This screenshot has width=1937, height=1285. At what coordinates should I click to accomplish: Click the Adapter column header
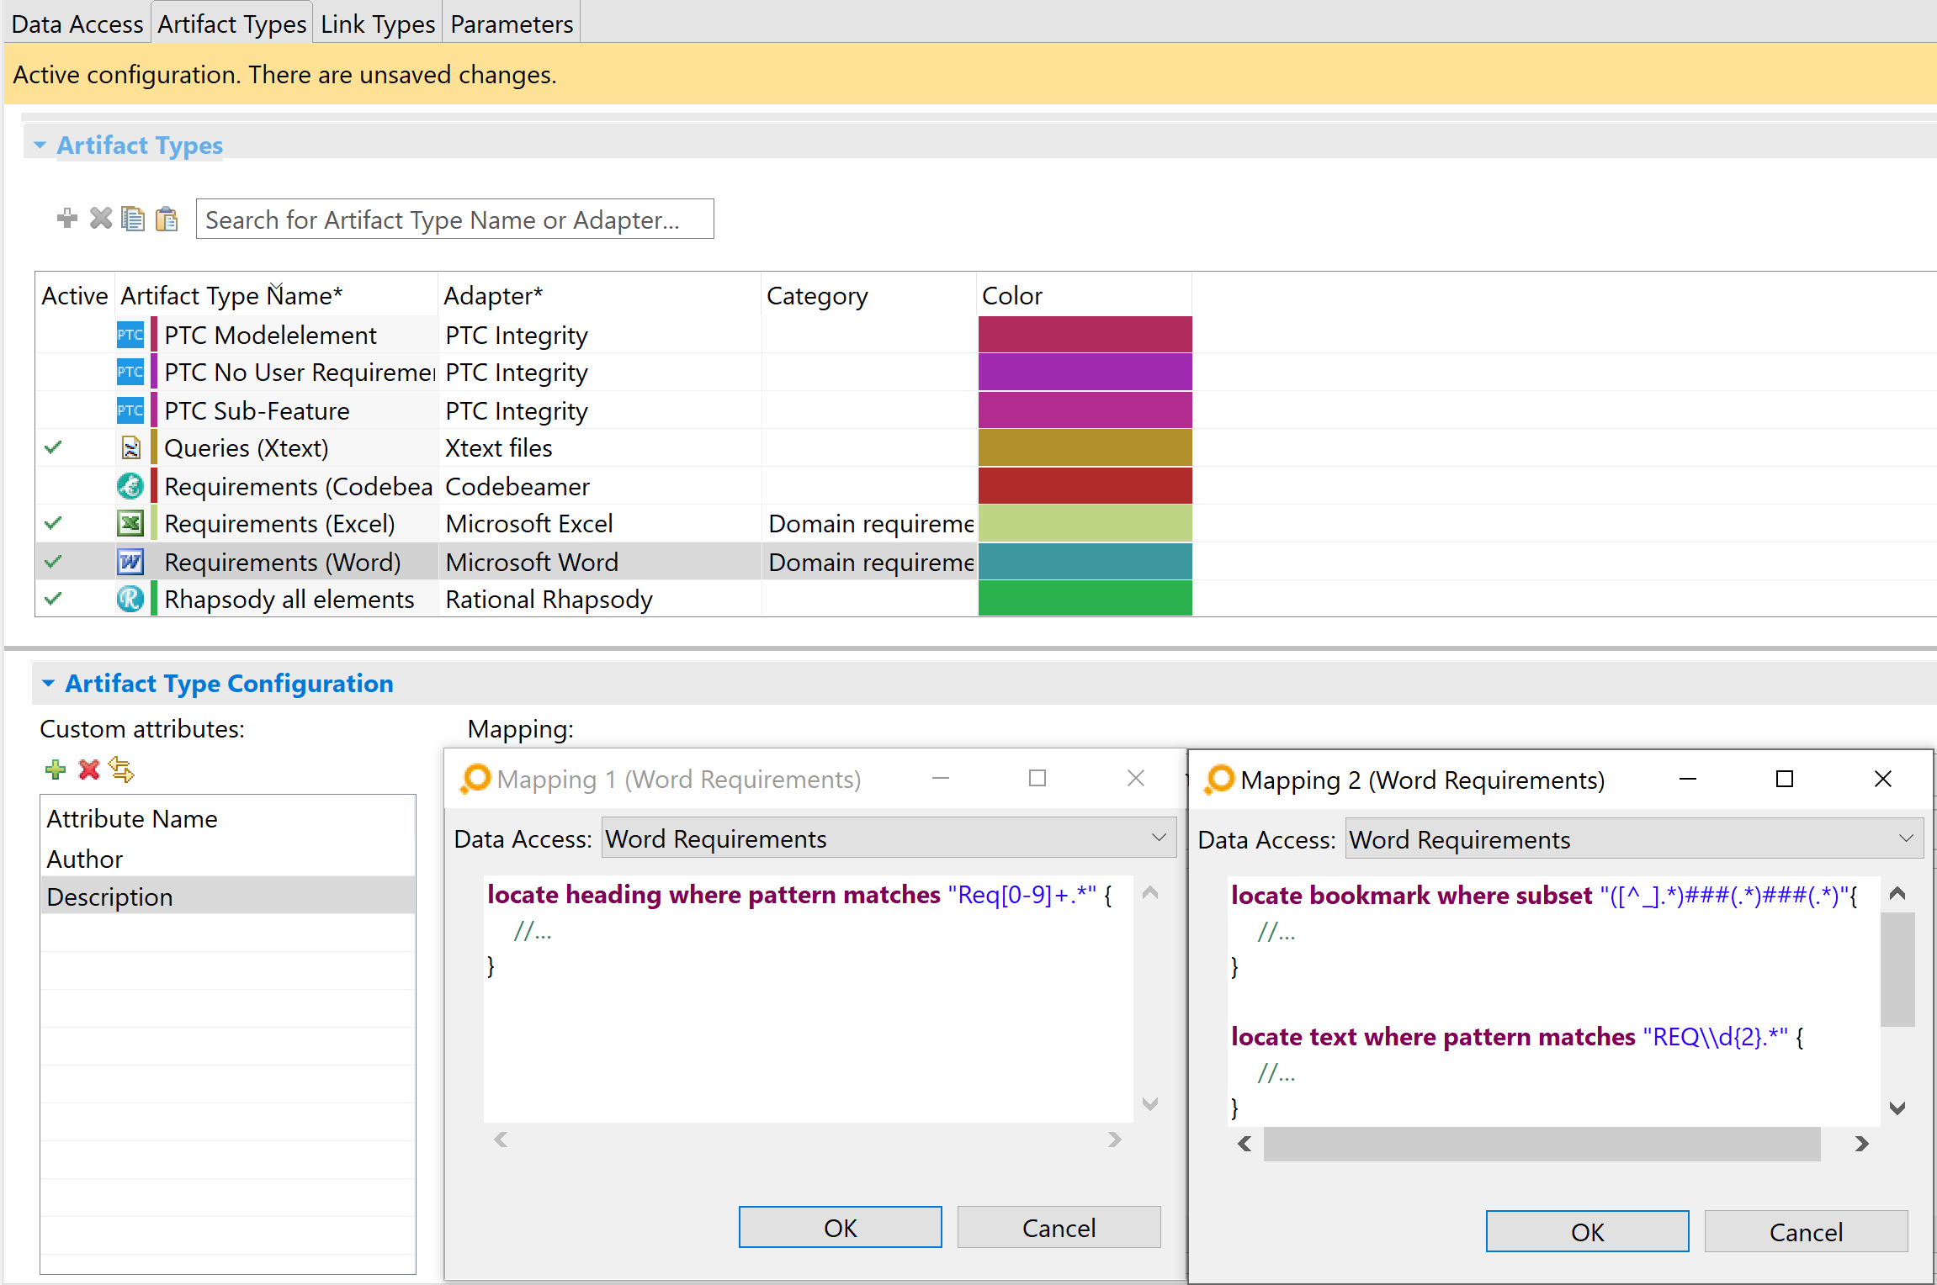tap(599, 295)
